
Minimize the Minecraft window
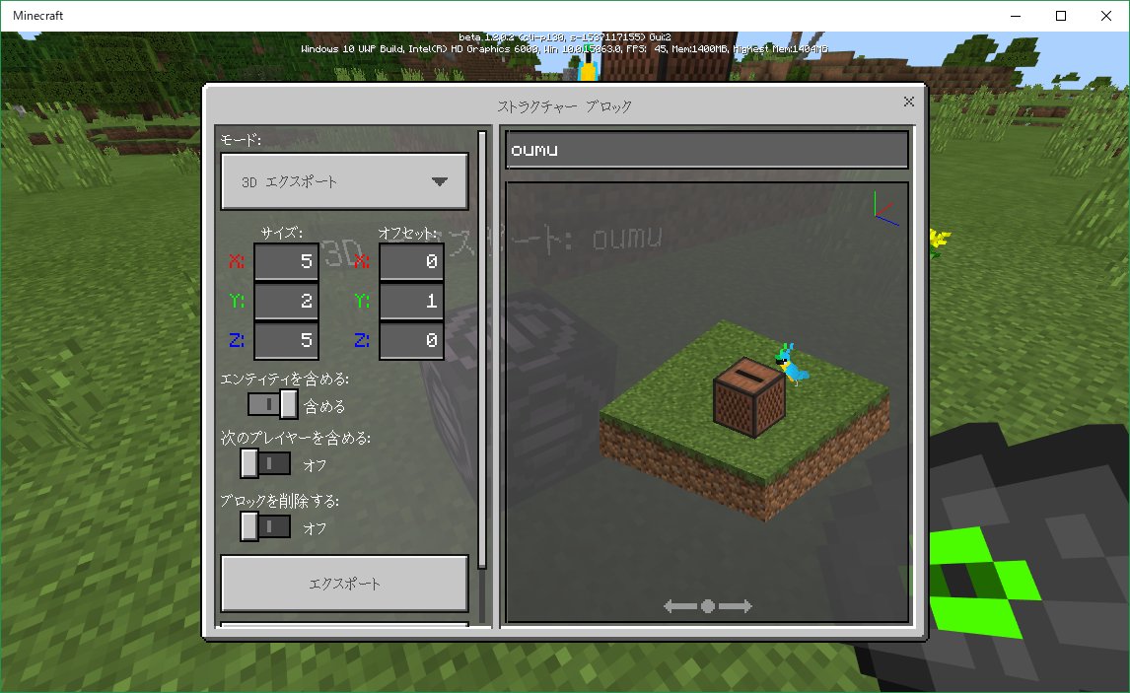click(1016, 16)
